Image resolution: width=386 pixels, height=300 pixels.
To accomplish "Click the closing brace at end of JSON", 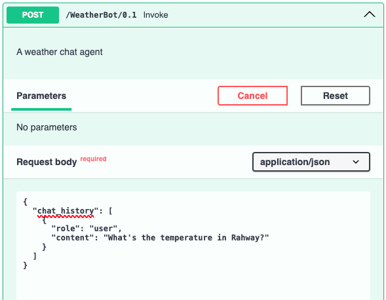I will click(25, 265).
